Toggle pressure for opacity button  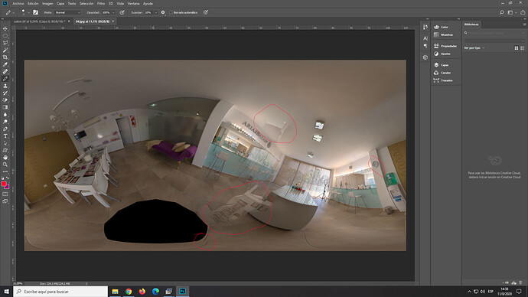pyautogui.click(x=122, y=12)
